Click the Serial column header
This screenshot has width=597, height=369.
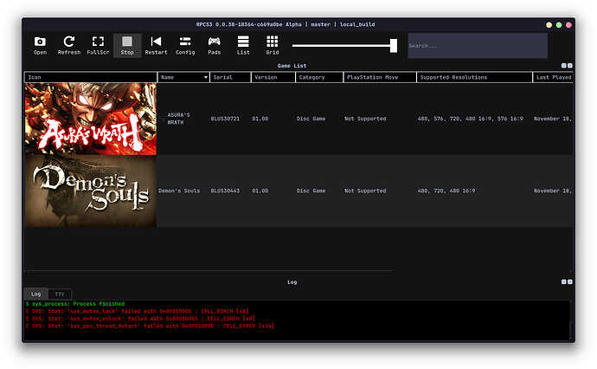(x=229, y=77)
